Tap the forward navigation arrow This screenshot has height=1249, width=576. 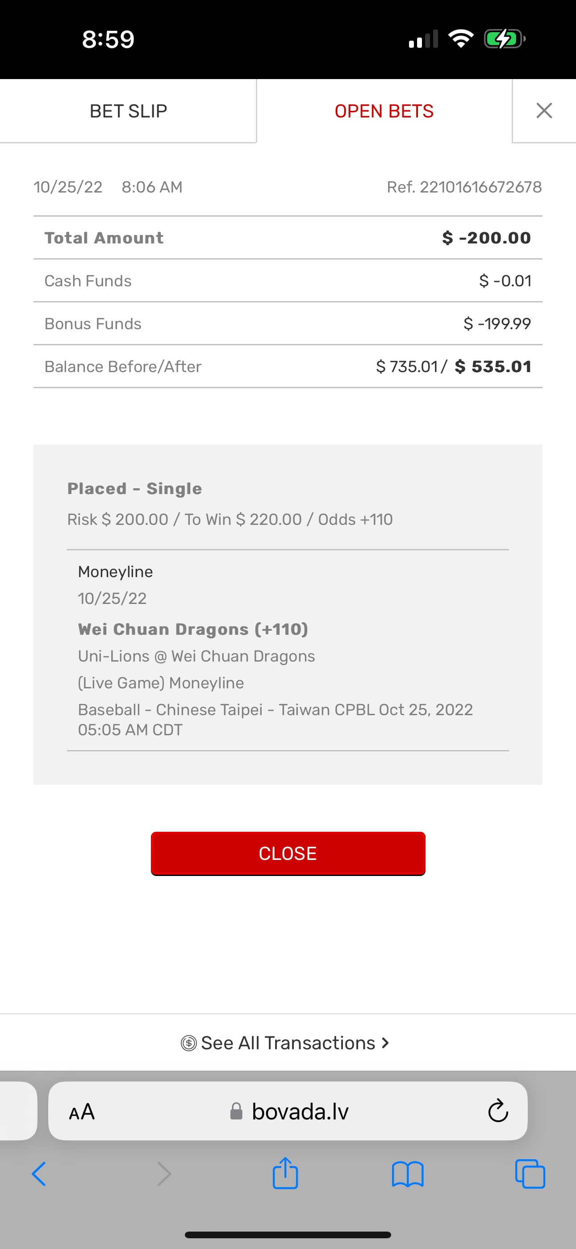[x=164, y=1174]
